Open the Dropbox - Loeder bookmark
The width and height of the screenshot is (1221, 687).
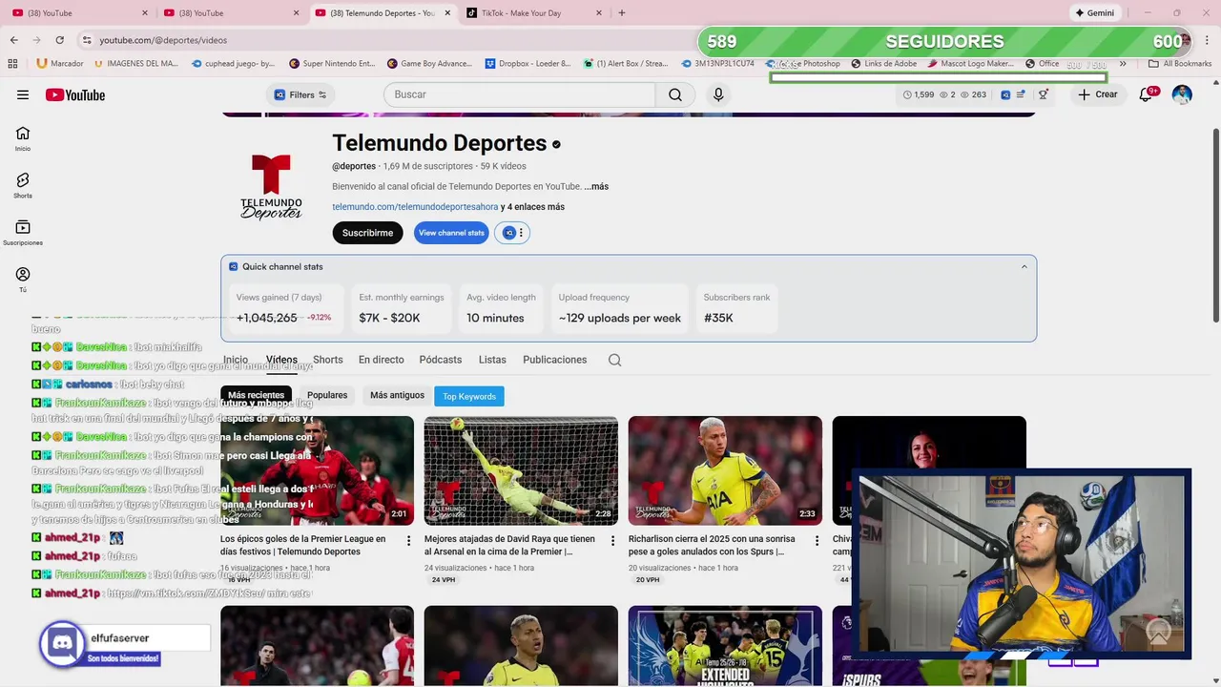528,64
